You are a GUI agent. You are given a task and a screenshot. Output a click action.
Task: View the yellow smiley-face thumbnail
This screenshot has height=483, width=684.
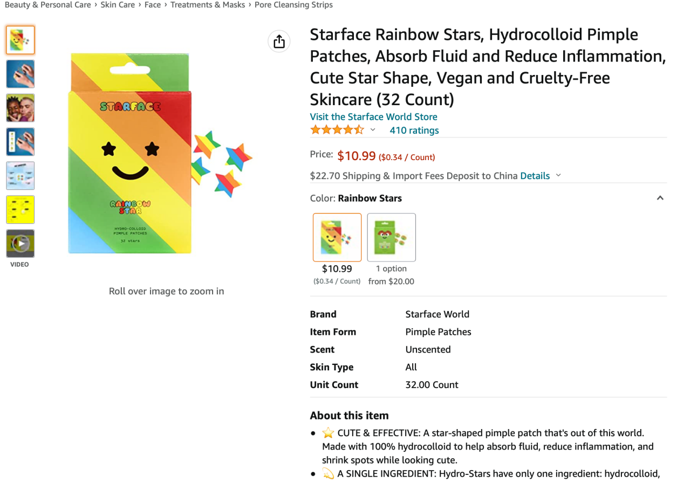[20, 209]
